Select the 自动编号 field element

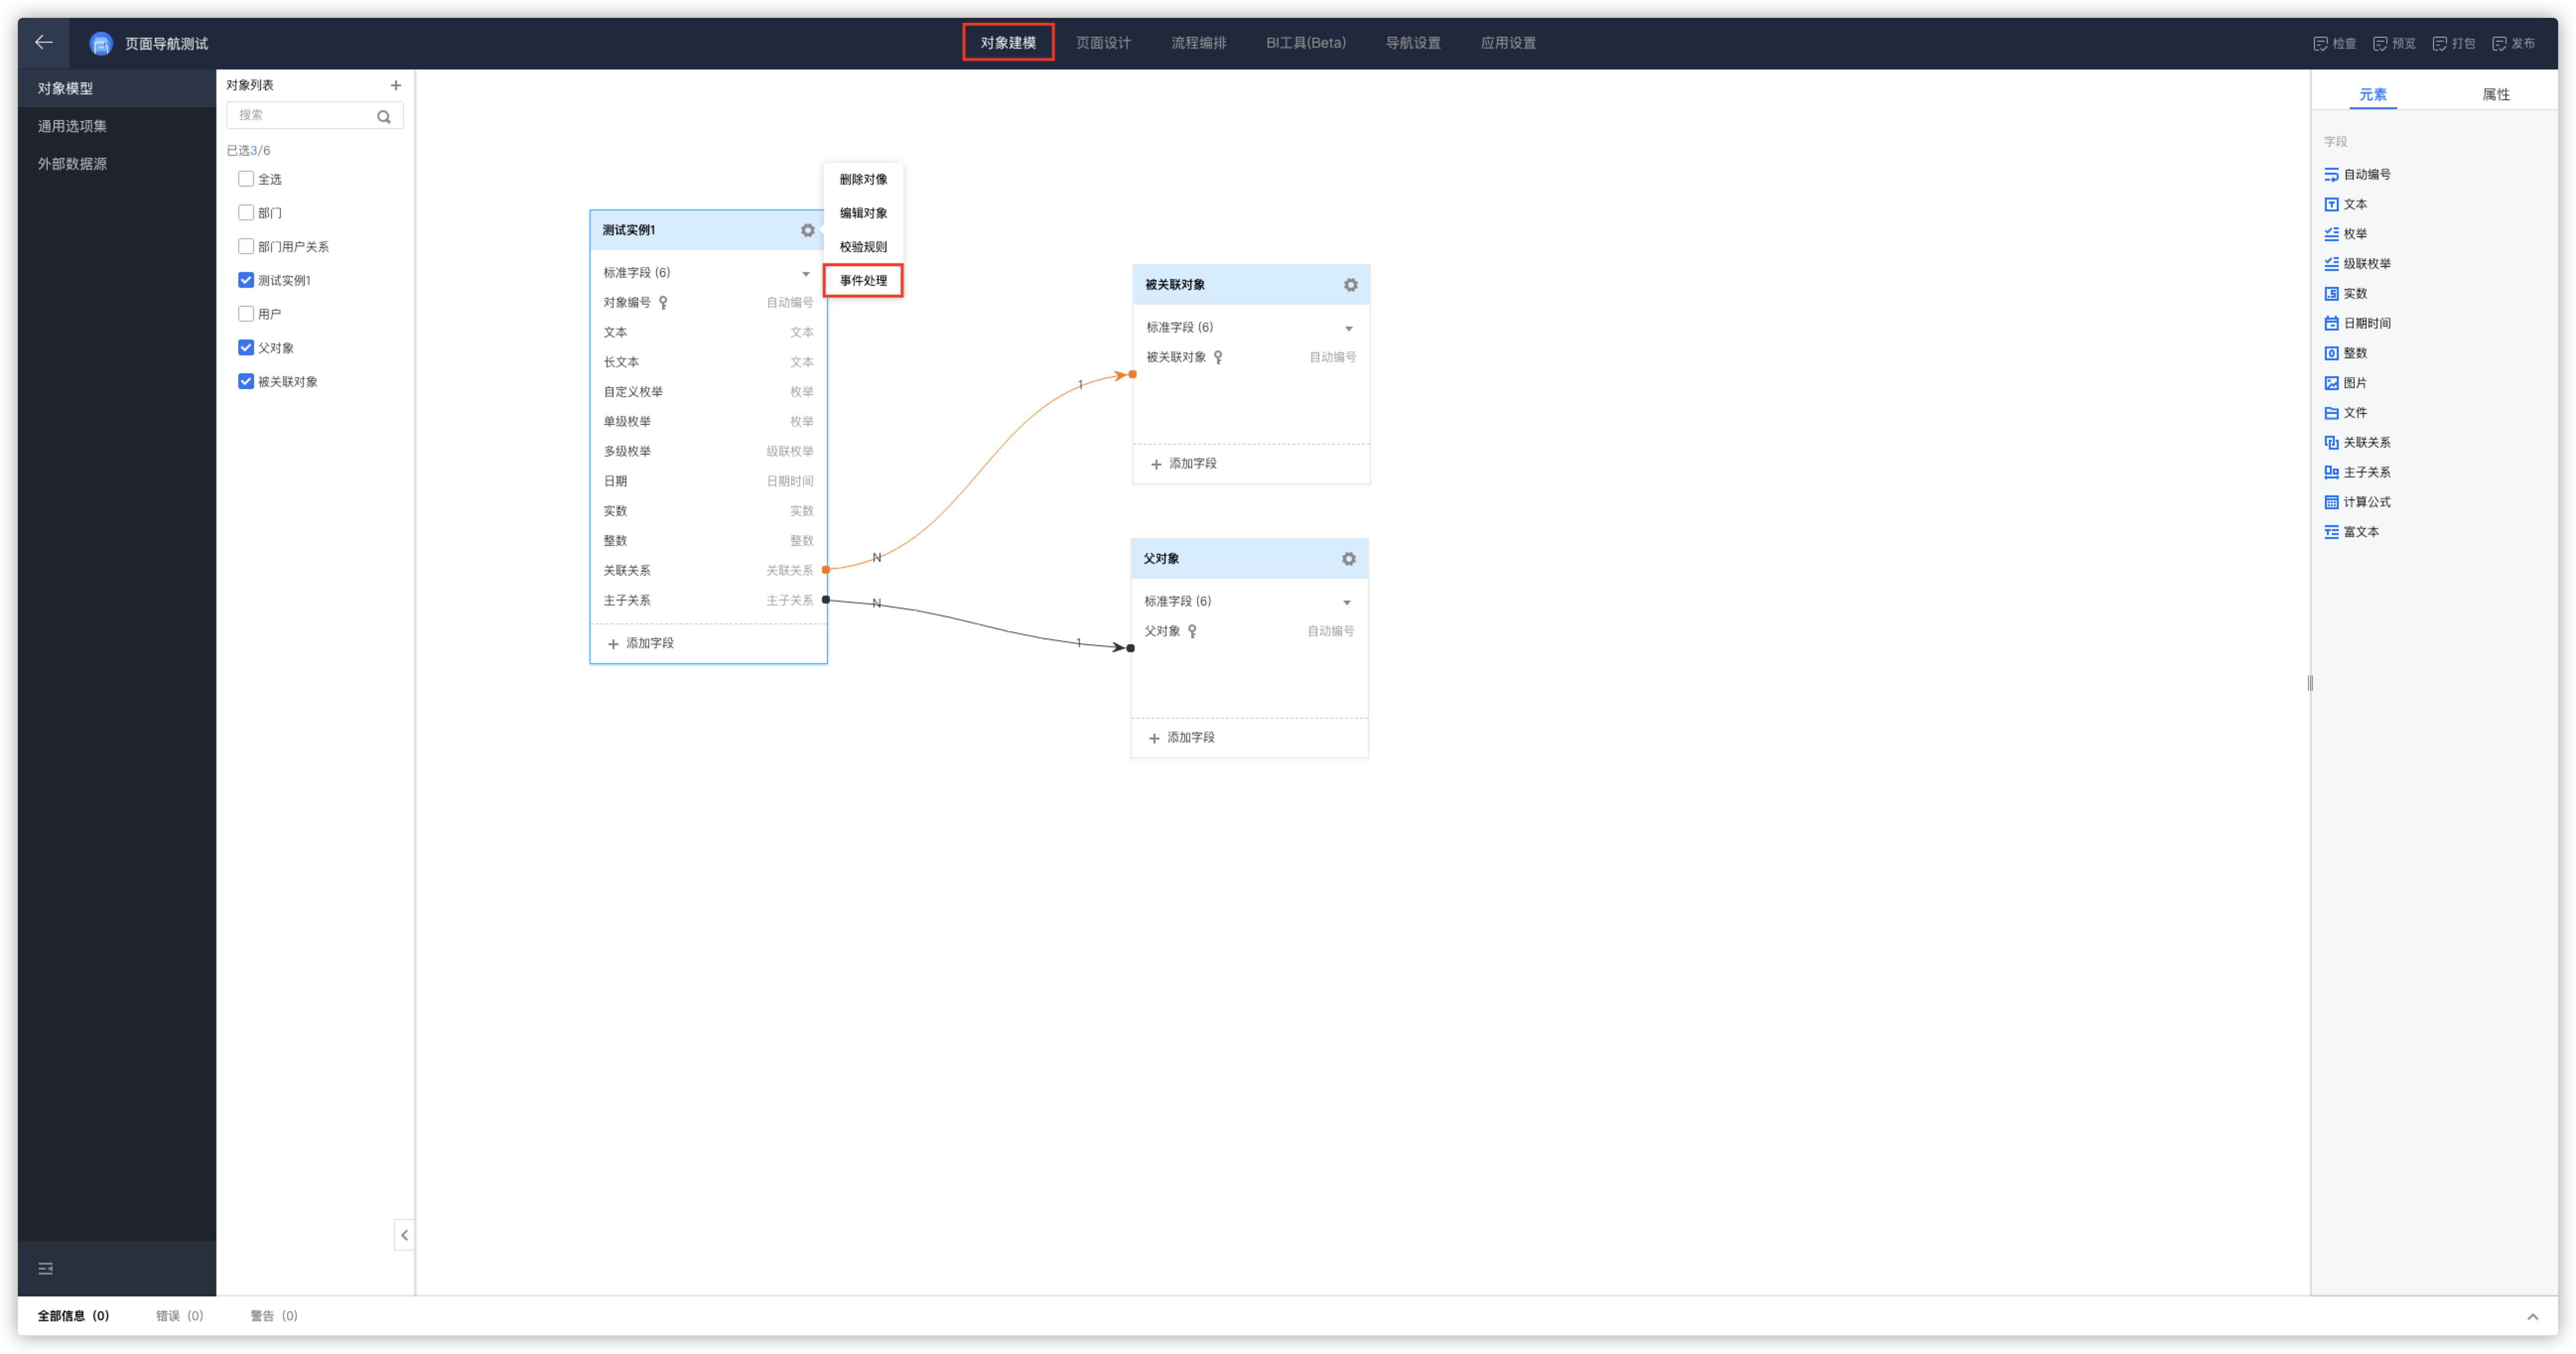pos(2358,174)
